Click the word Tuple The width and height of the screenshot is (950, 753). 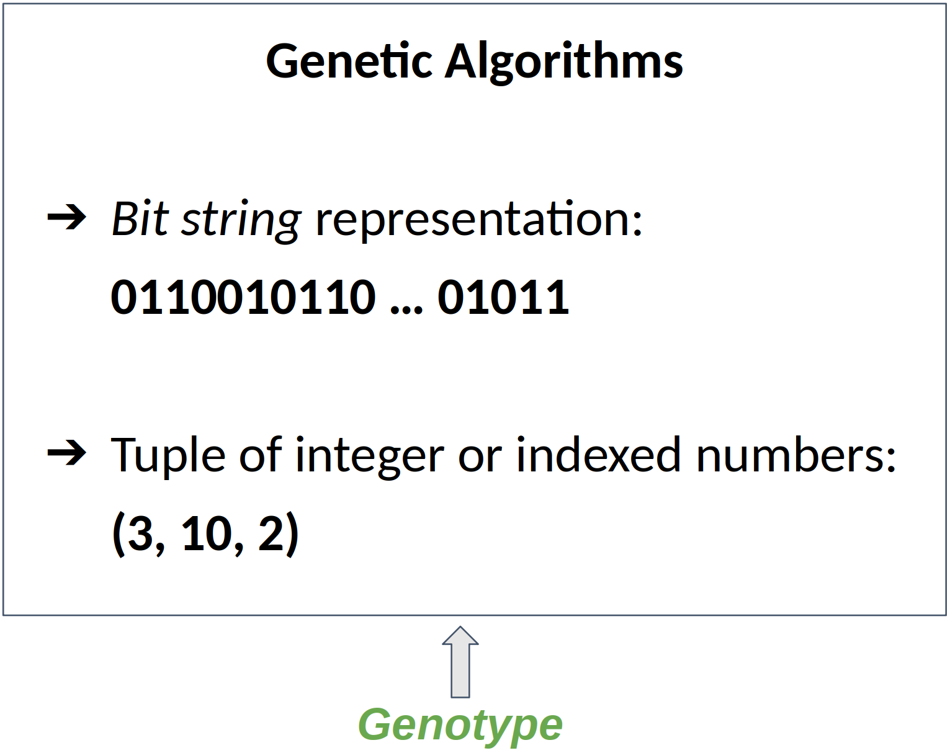coord(168,456)
